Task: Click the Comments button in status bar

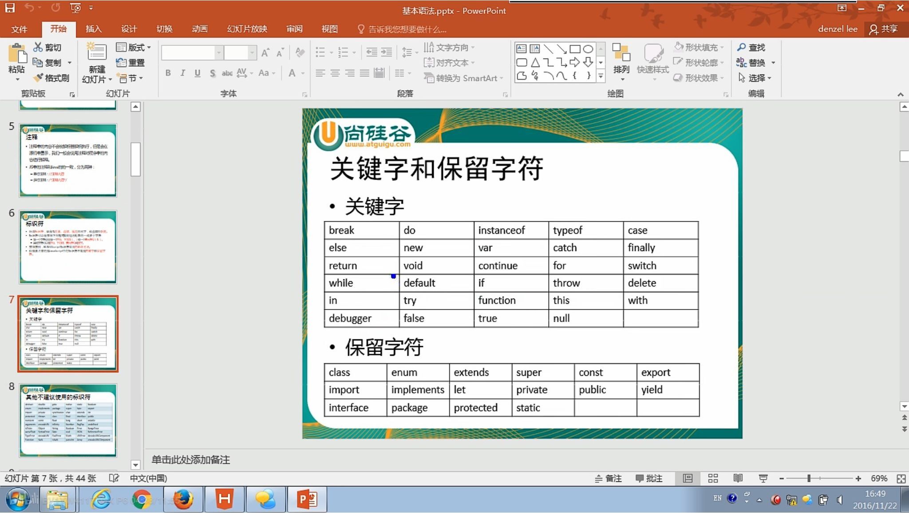Action: point(649,478)
